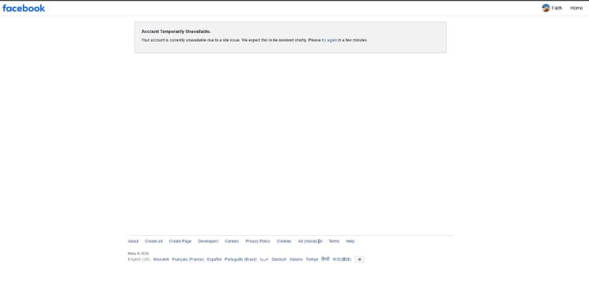Viewport: 589px width, 294px height.
Task: Open the Privacy Policy footer link
Action: pyautogui.click(x=258, y=241)
